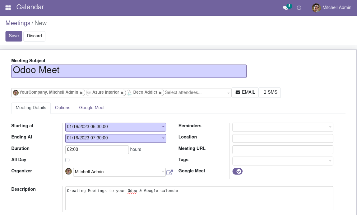Enable the All Day checkbox
The width and height of the screenshot is (357, 215).
tap(67, 160)
